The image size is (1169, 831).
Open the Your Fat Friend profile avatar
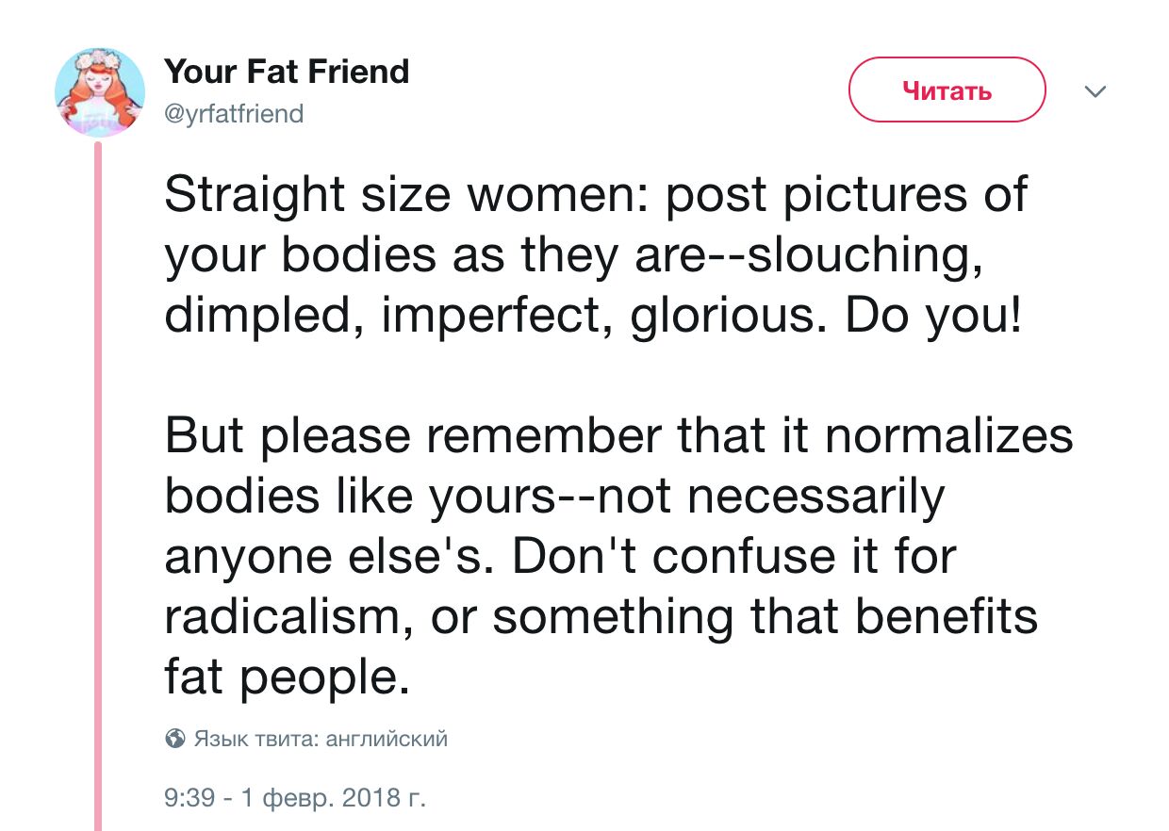pyautogui.click(x=99, y=92)
